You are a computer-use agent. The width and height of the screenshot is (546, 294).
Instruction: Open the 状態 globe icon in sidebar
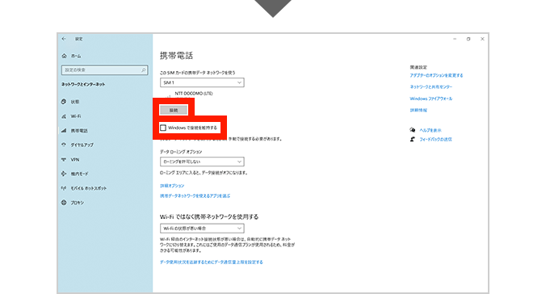64,102
